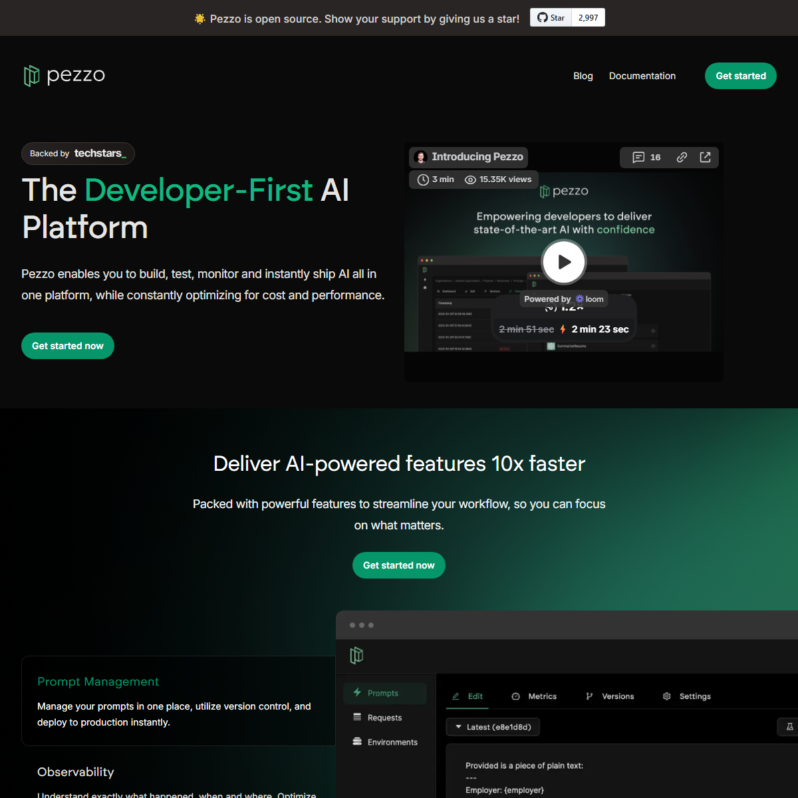Click the test flask icon button
Screen dimensions: 798x798
tap(789, 727)
